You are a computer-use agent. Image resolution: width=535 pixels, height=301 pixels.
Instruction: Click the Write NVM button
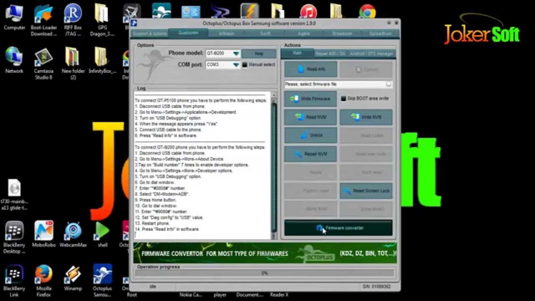pos(366,117)
